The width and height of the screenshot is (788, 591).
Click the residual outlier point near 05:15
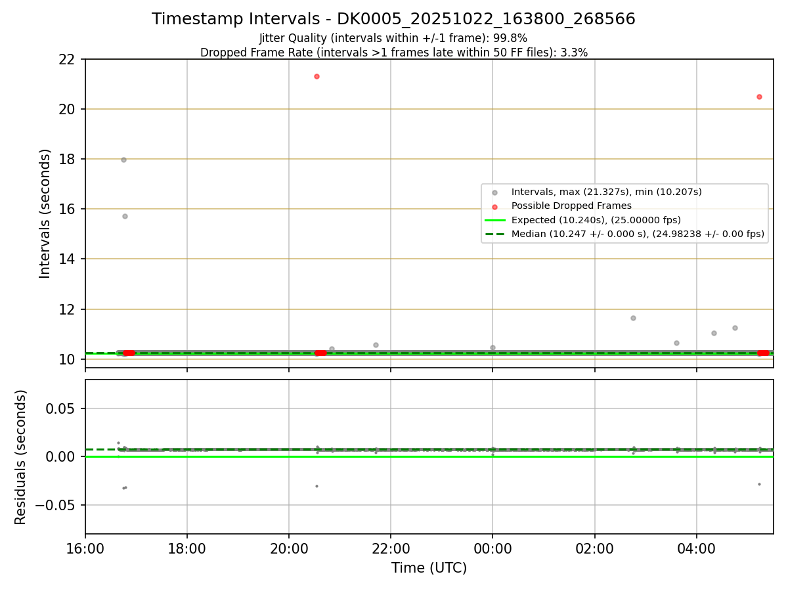pyautogui.click(x=759, y=484)
